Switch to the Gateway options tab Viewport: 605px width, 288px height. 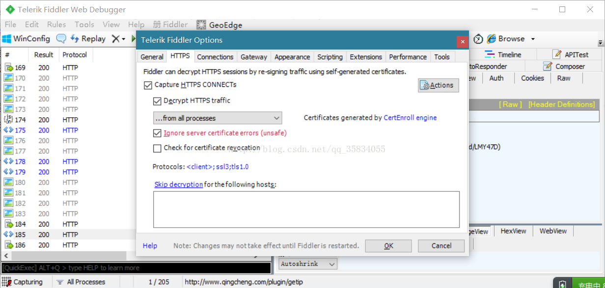tap(254, 57)
